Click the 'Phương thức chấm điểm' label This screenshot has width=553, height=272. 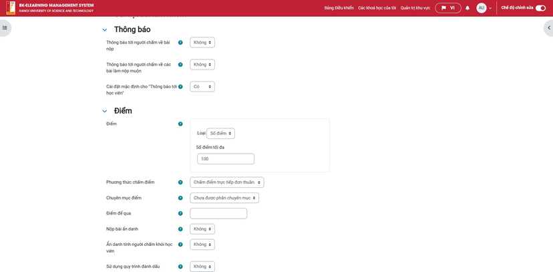(130, 182)
